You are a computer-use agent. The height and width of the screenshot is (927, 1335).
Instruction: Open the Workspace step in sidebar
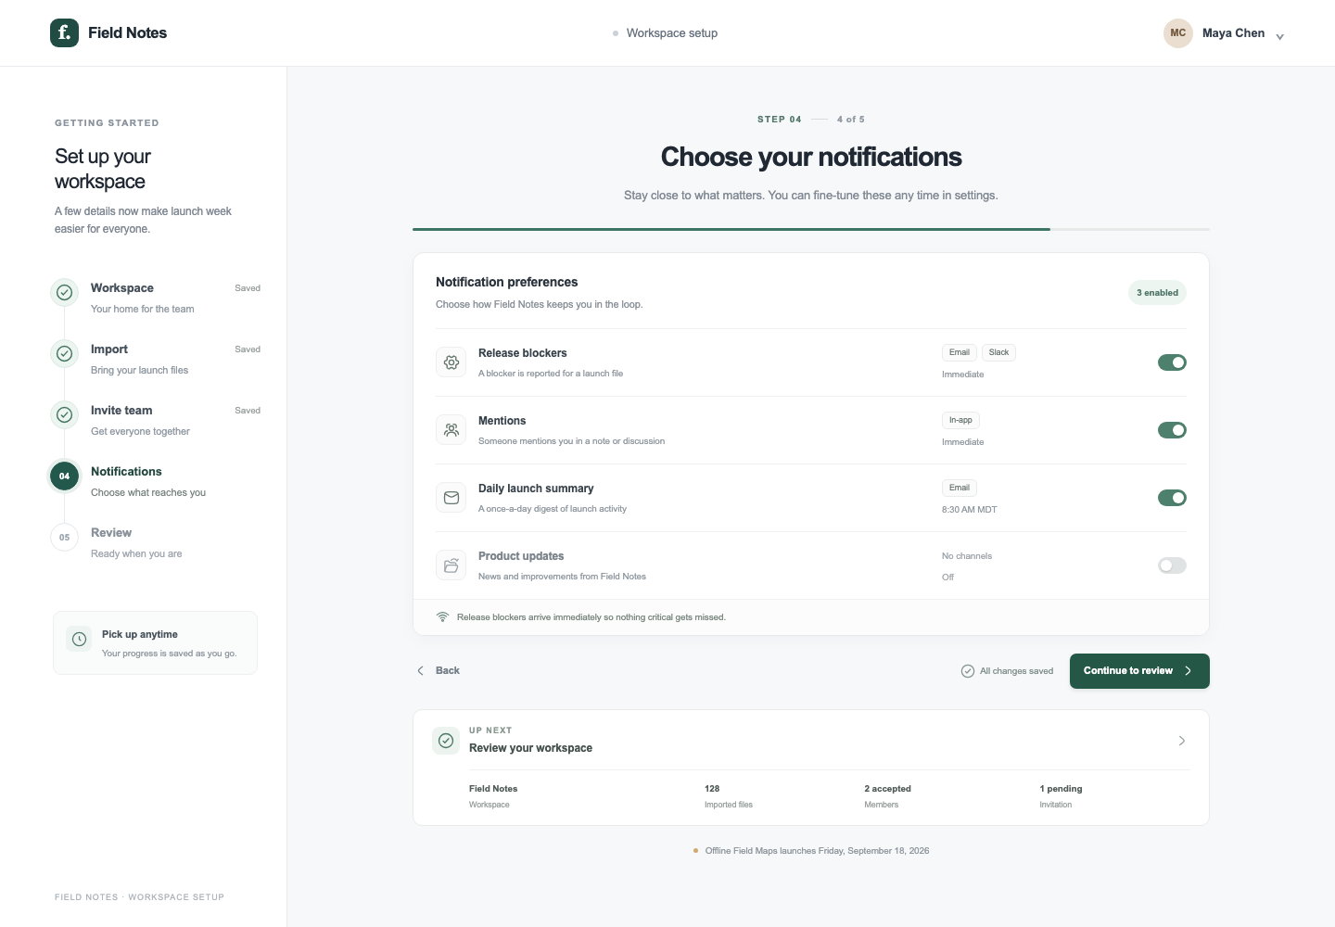pos(155,298)
